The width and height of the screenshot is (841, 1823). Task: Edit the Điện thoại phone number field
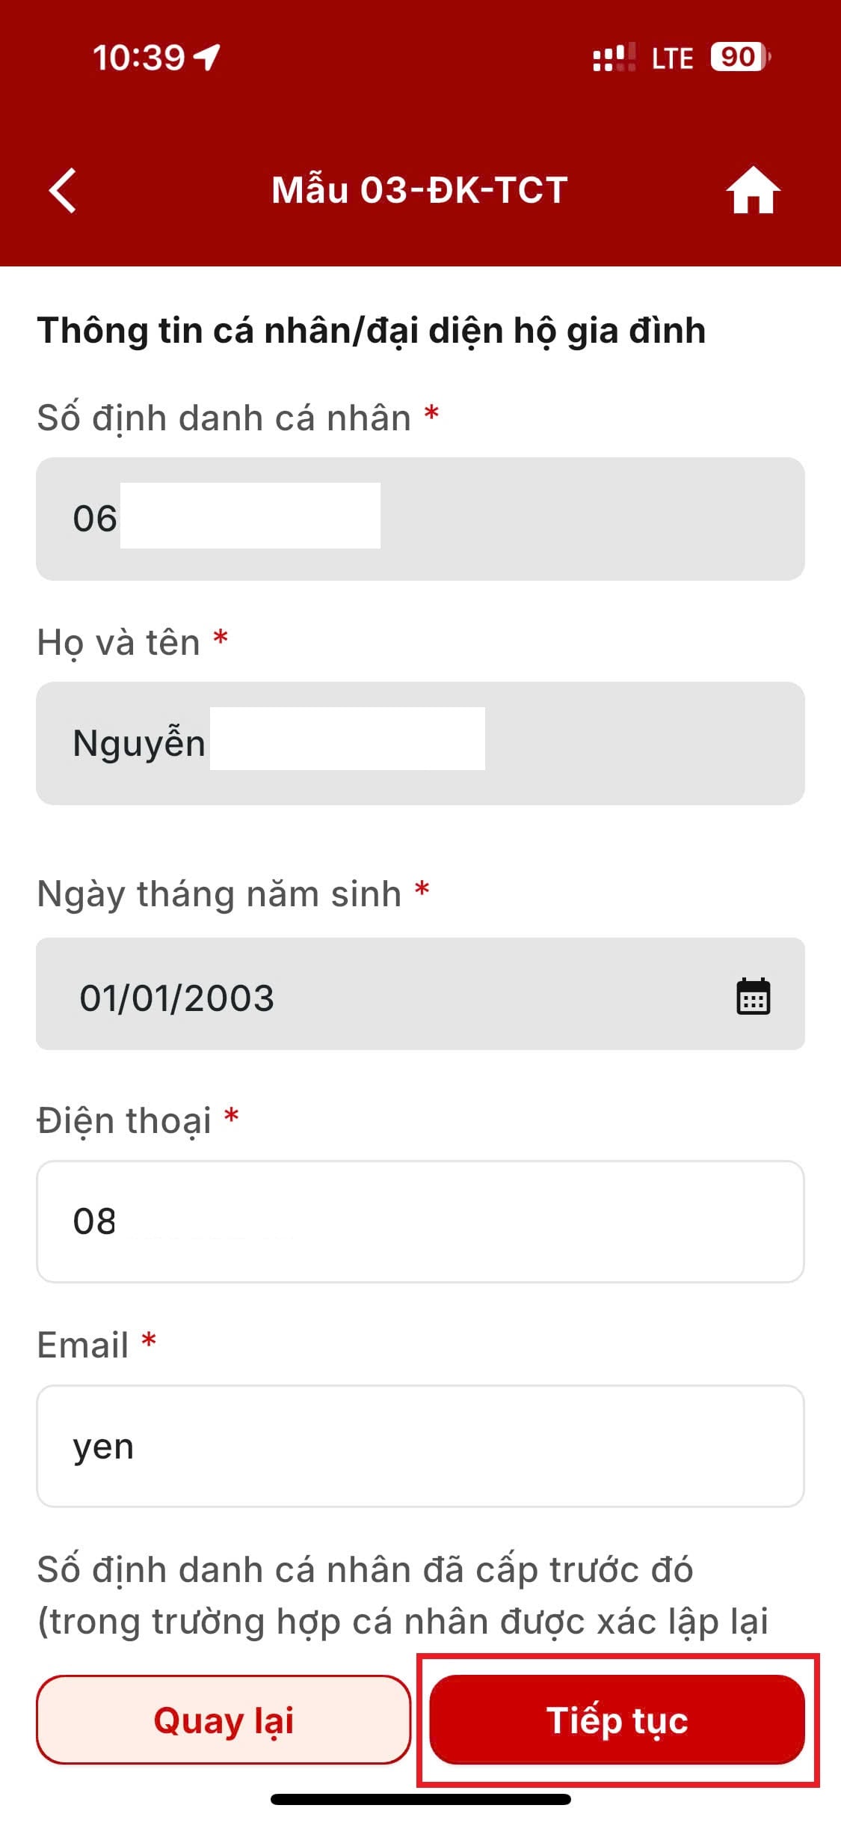click(x=420, y=1221)
